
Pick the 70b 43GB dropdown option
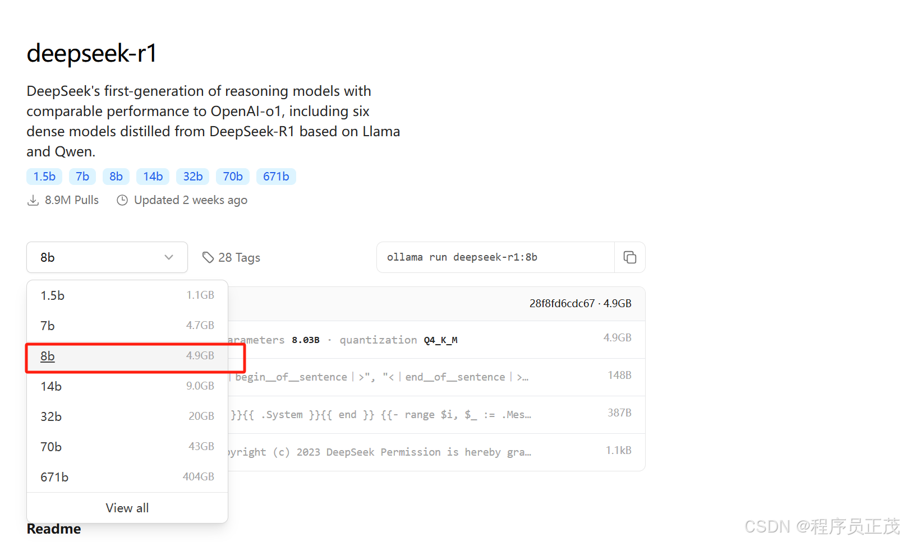tap(127, 447)
